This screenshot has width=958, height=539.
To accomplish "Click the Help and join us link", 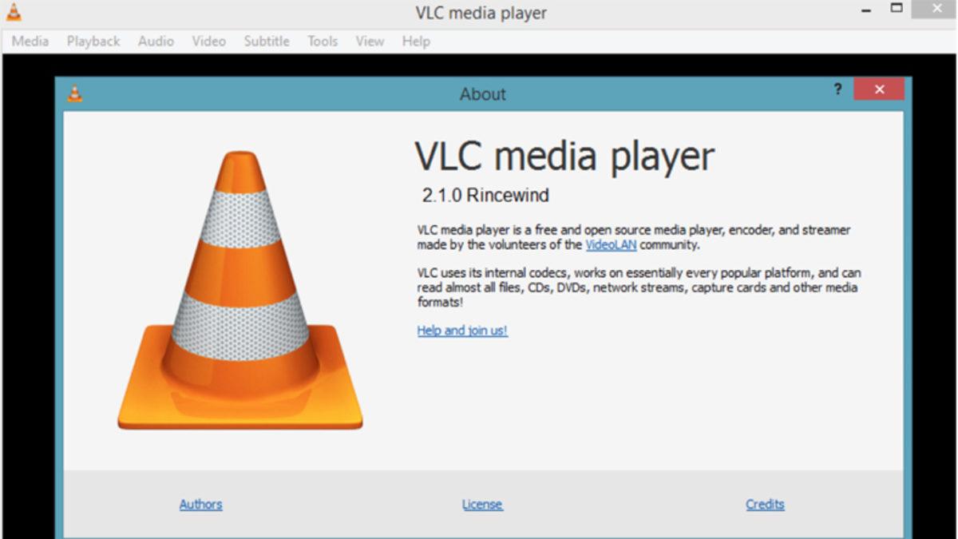I will [x=461, y=330].
